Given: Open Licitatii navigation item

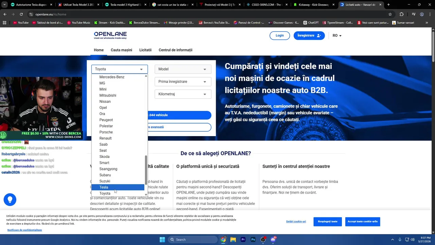Looking at the screenshot, I should (x=145, y=50).
